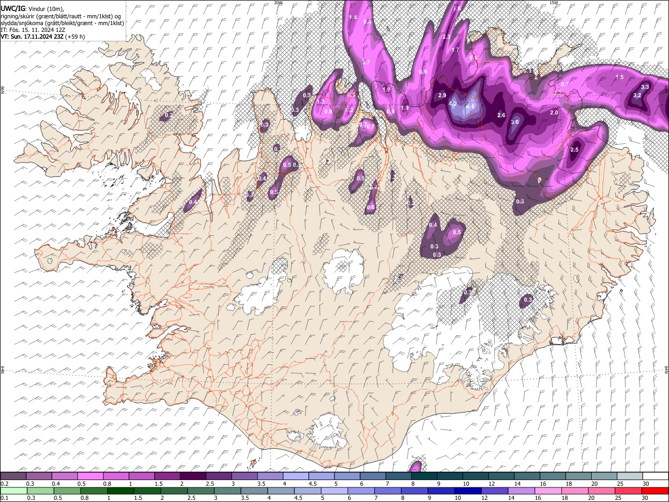This screenshot has width=669, height=502.
Task: Pick the dark green 1 swatch in lower scale
Action: (x=121, y=490)
